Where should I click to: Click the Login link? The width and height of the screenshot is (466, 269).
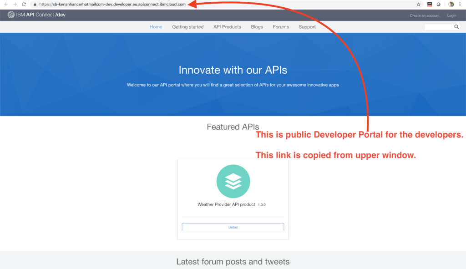pos(451,15)
